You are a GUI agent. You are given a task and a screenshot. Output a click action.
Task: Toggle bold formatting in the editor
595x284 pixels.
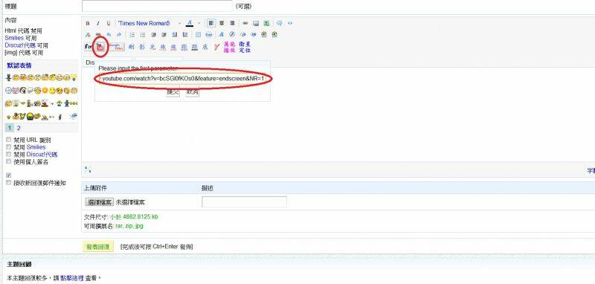(x=88, y=24)
